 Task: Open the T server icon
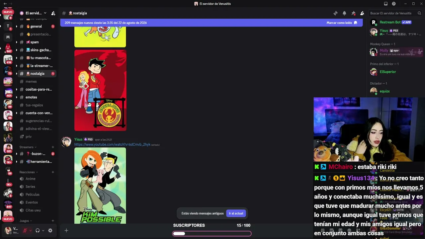[x=8, y=26]
